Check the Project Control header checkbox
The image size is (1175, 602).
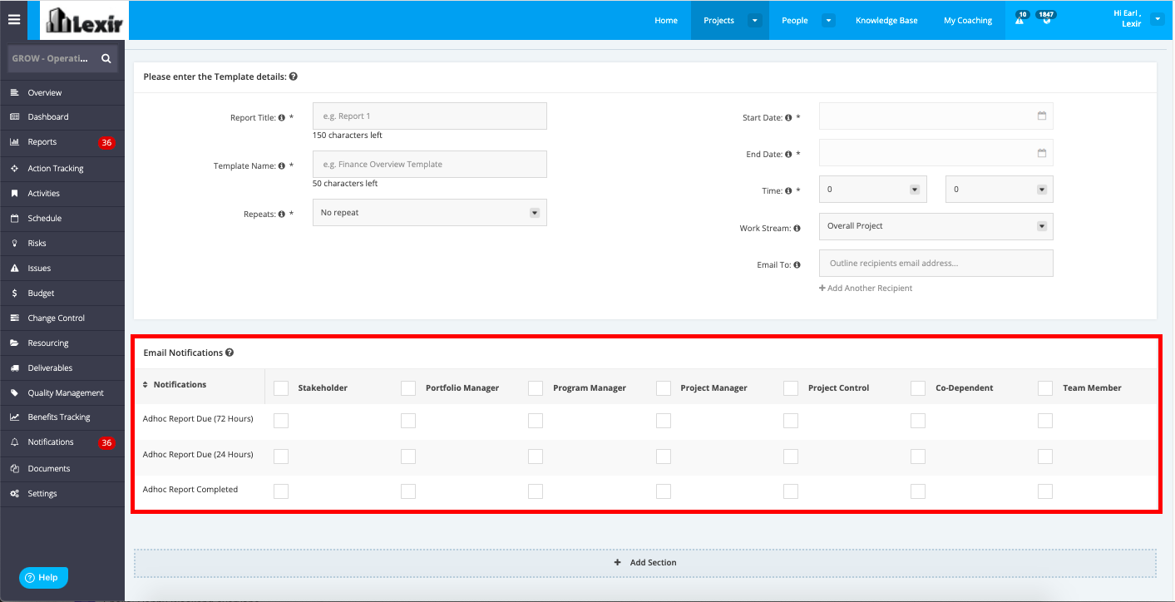791,388
